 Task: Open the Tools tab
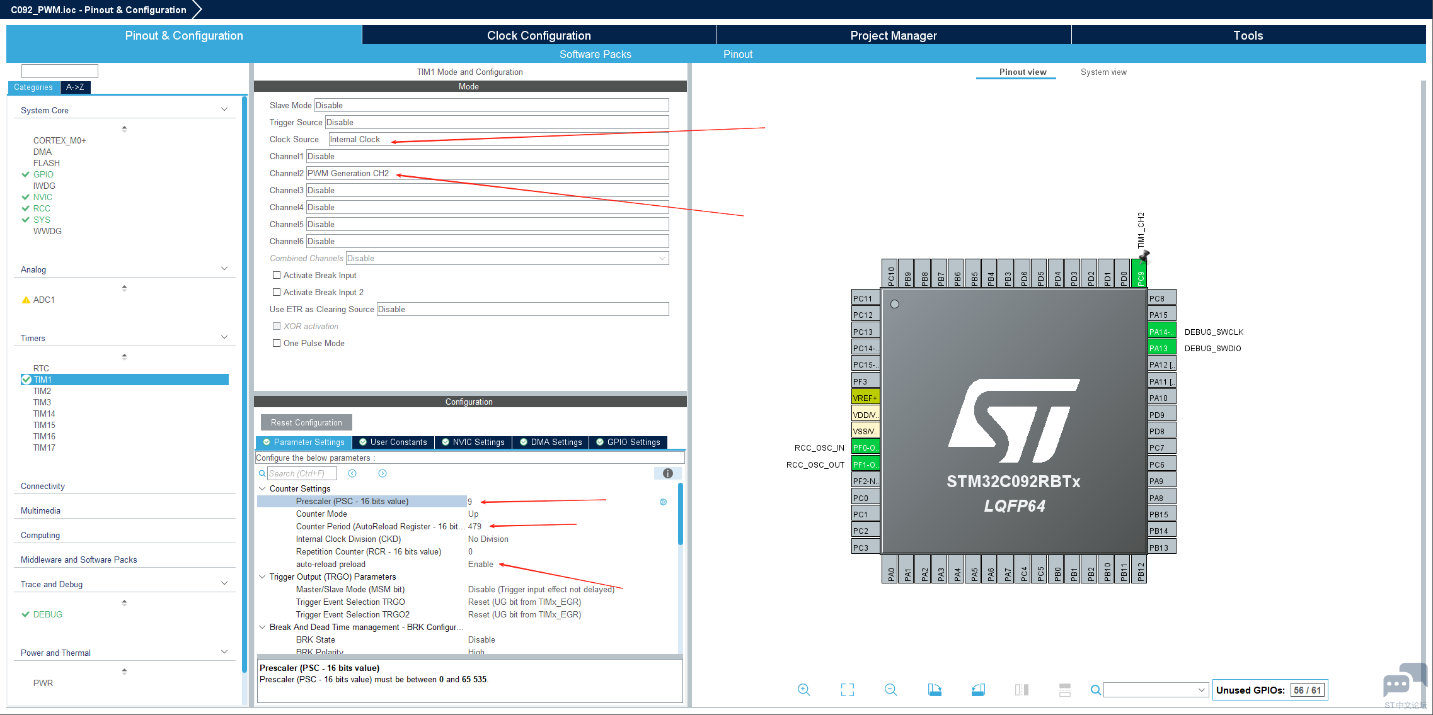click(1248, 35)
